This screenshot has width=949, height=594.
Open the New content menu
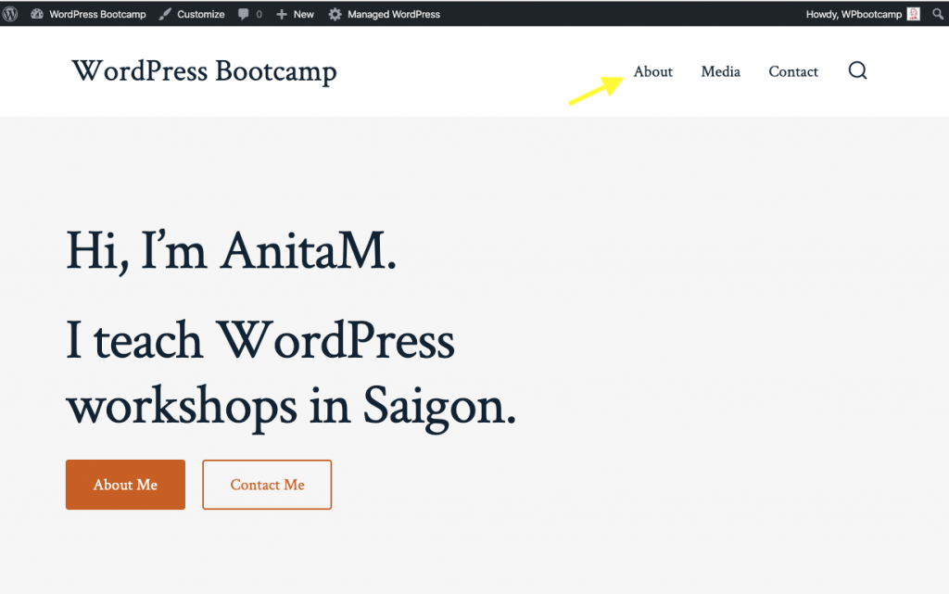[x=296, y=14]
